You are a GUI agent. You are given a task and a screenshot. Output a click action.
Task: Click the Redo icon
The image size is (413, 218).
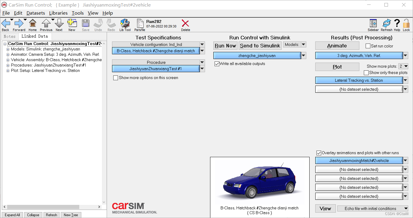(x=111, y=23)
